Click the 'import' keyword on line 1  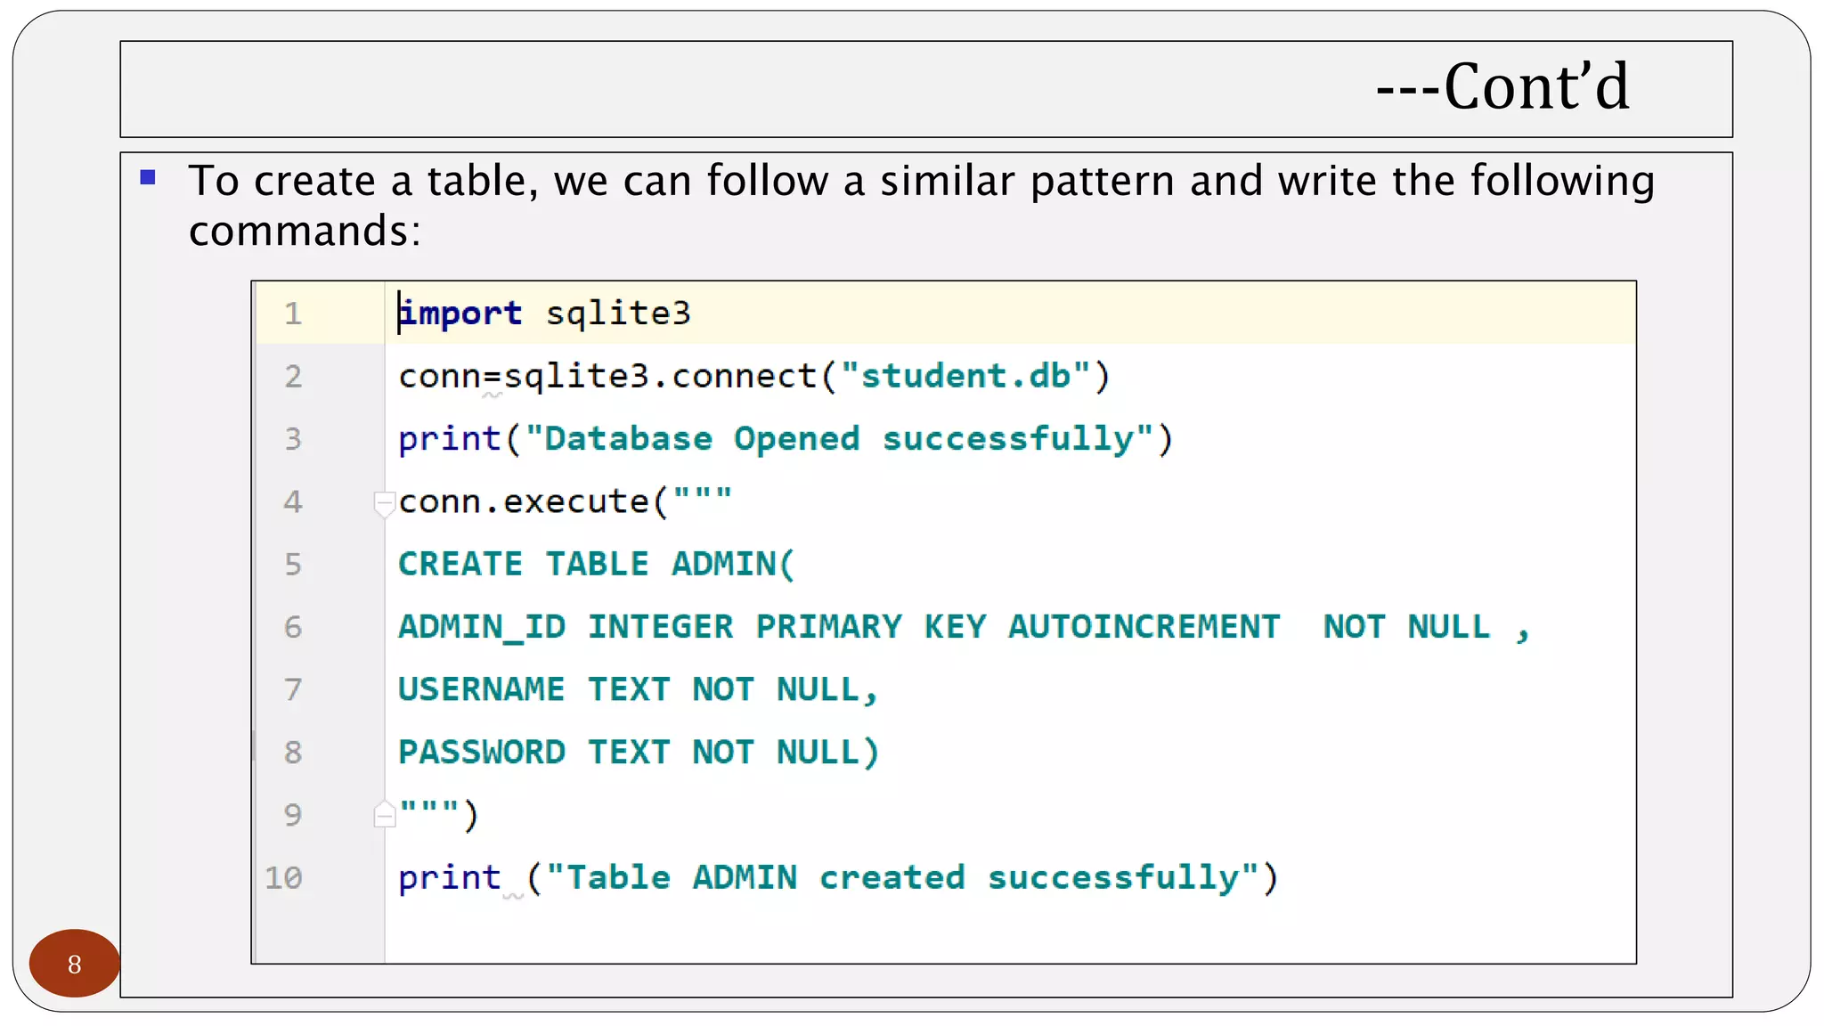[x=460, y=314]
